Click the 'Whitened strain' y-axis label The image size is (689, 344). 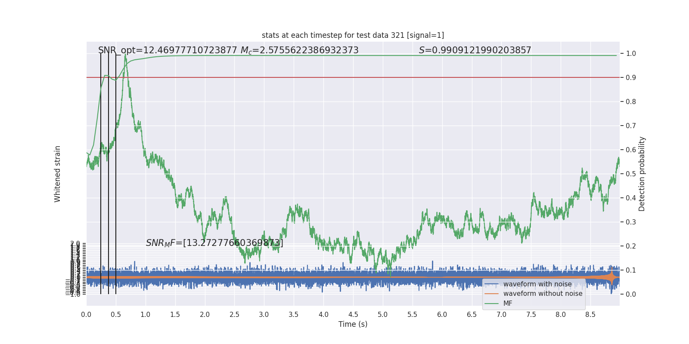(57, 174)
